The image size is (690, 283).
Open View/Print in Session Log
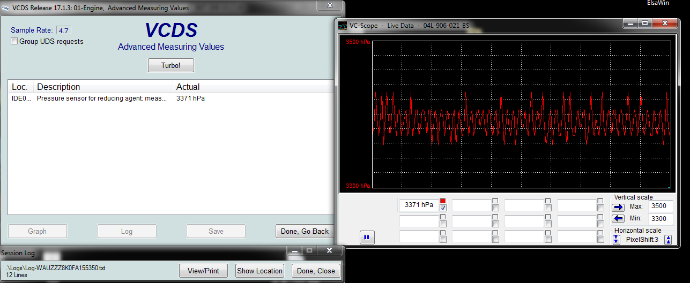(203, 271)
